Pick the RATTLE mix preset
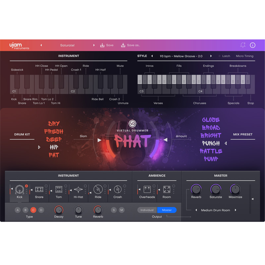 (x=211, y=151)
